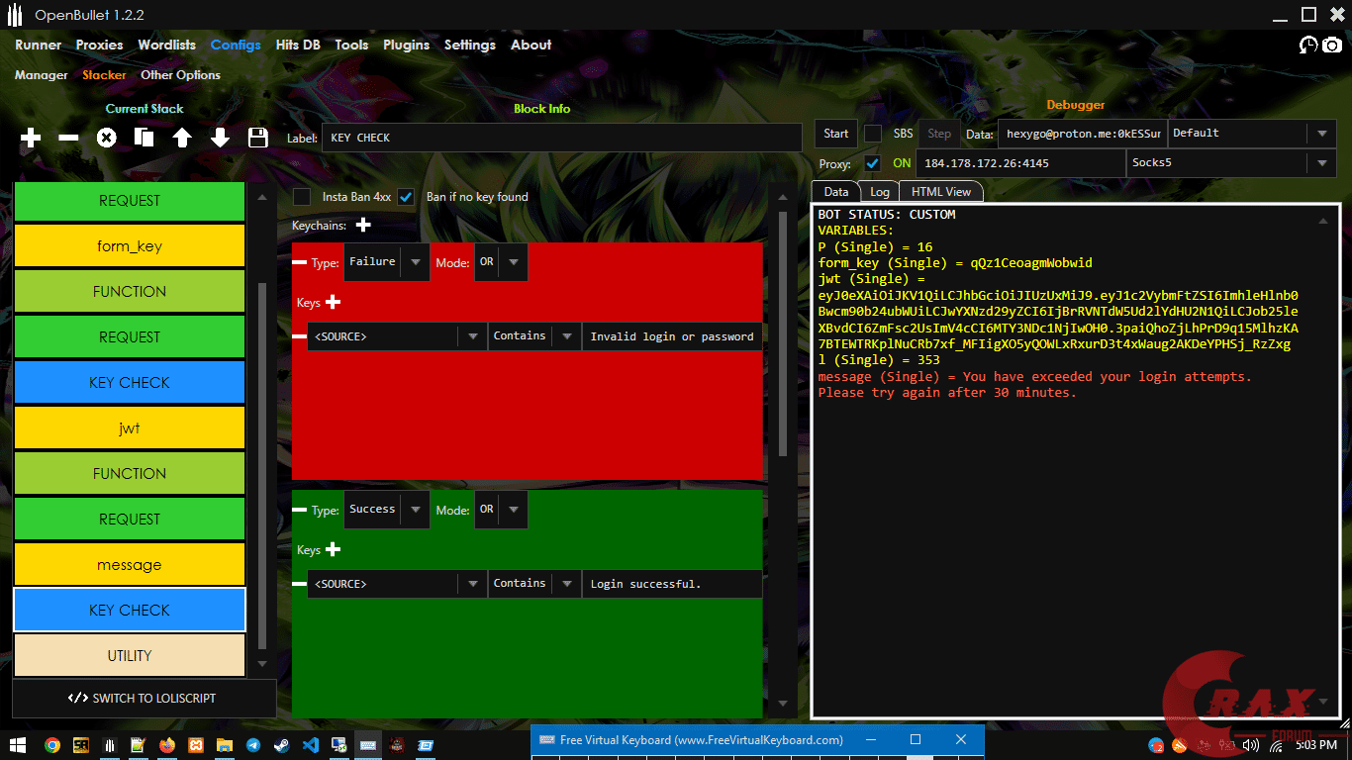The width and height of the screenshot is (1352, 760).
Task: Move the selected block down
Action: tap(220, 139)
